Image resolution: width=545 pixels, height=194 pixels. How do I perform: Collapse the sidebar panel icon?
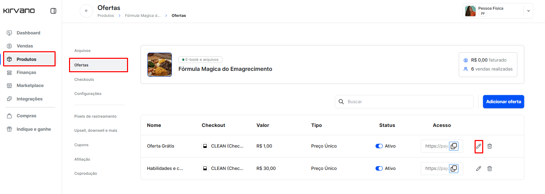tap(53, 11)
